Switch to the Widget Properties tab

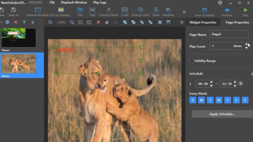[203, 22]
